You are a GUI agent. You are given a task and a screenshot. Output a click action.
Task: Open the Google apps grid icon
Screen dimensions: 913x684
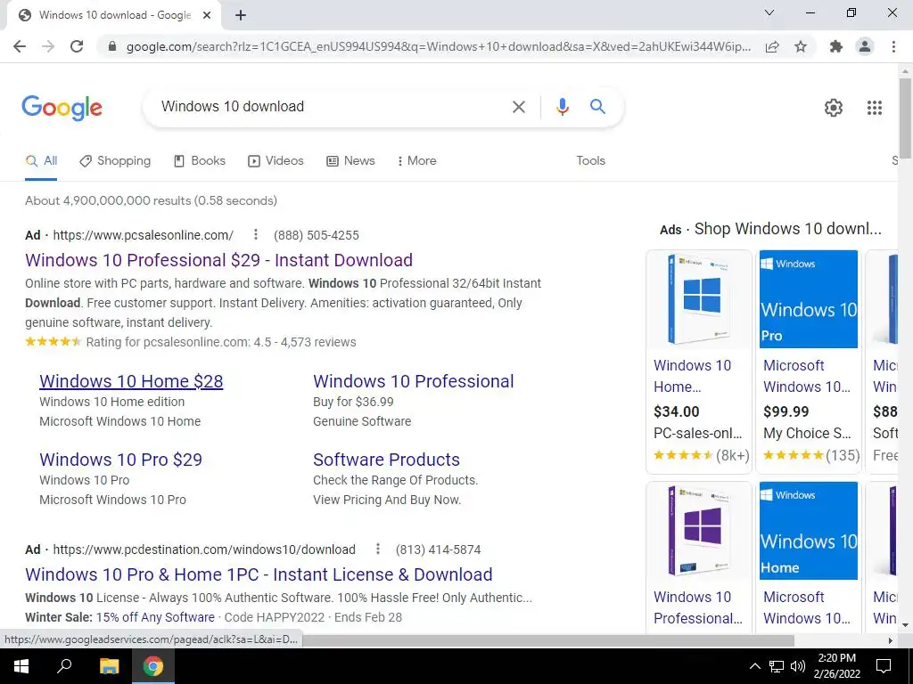click(x=874, y=108)
